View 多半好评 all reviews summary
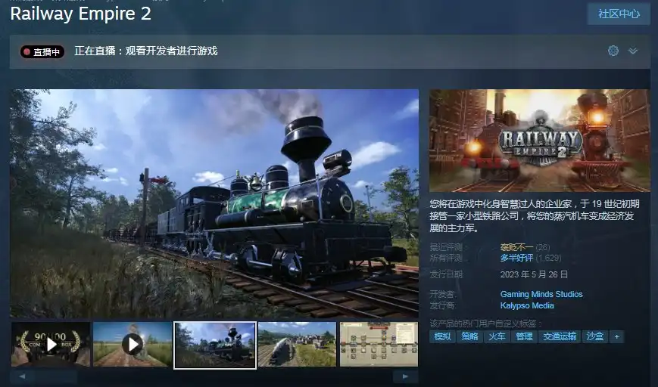 pyautogui.click(x=516, y=258)
